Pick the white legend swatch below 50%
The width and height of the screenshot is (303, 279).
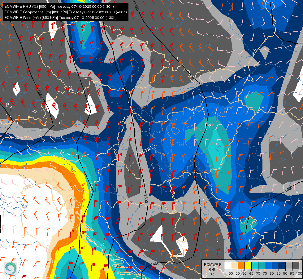[x=227, y=265]
